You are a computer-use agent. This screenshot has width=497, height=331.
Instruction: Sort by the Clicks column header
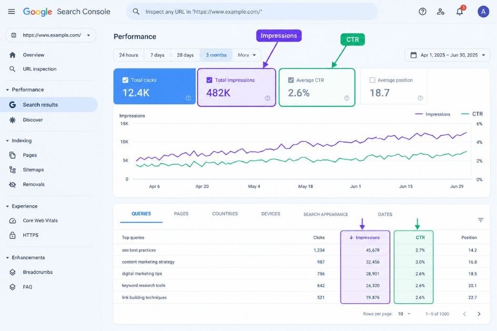[319, 238]
